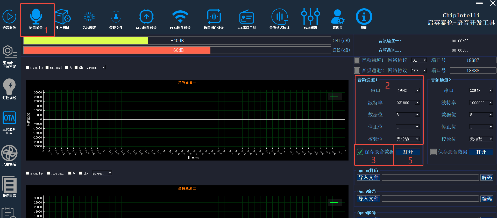Screen dimensions: 497x218
Task: Uncheck 保存录音数据 for audio channel 1
Action: pos(360,152)
